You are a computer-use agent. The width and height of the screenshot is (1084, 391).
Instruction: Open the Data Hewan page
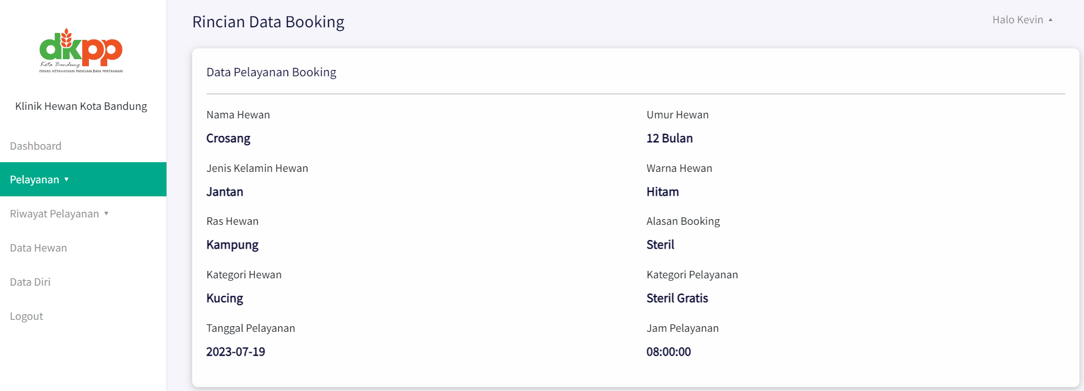pyautogui.click(x=38, y=248)
